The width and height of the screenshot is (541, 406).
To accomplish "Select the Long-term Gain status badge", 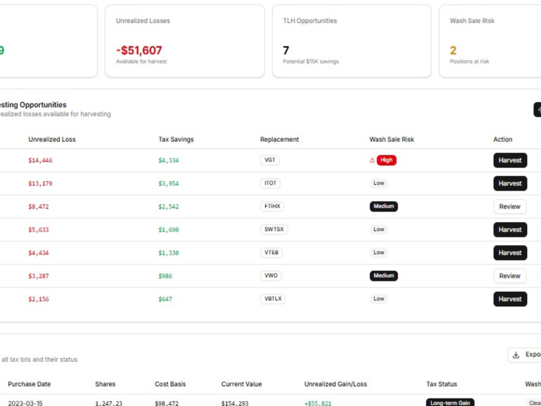I will click(x=450, y=403).
